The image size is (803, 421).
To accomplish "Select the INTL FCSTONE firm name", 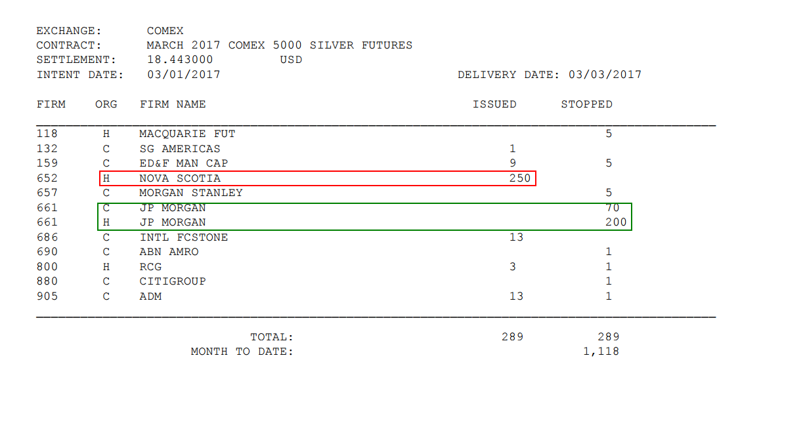I will click(184, 237).
